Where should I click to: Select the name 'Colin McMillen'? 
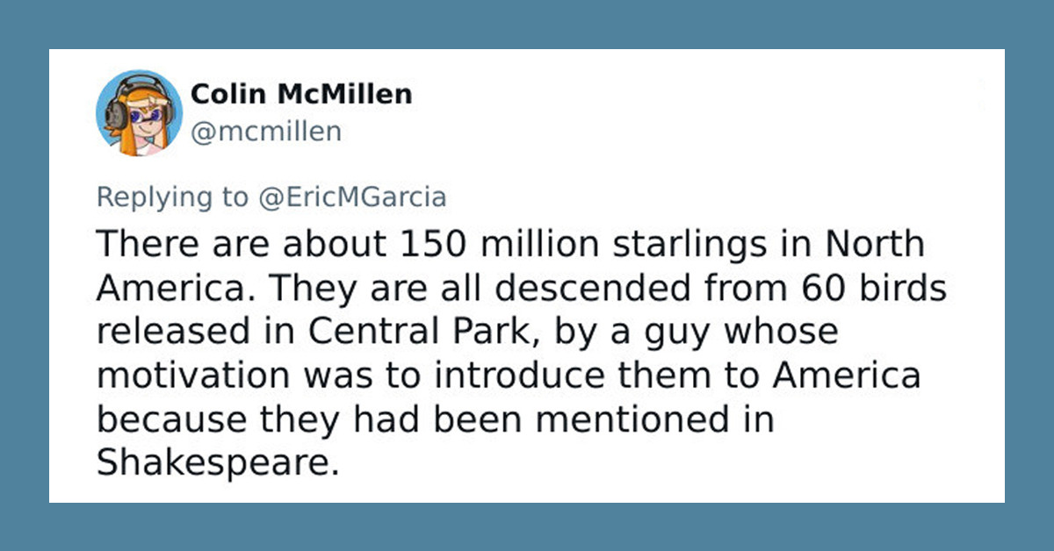[302, 94]
